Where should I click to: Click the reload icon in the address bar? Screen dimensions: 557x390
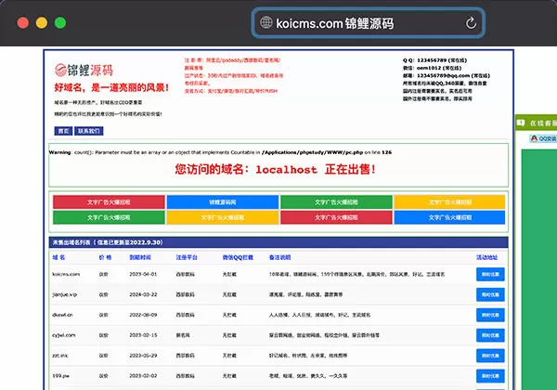[x=471, y=23]
